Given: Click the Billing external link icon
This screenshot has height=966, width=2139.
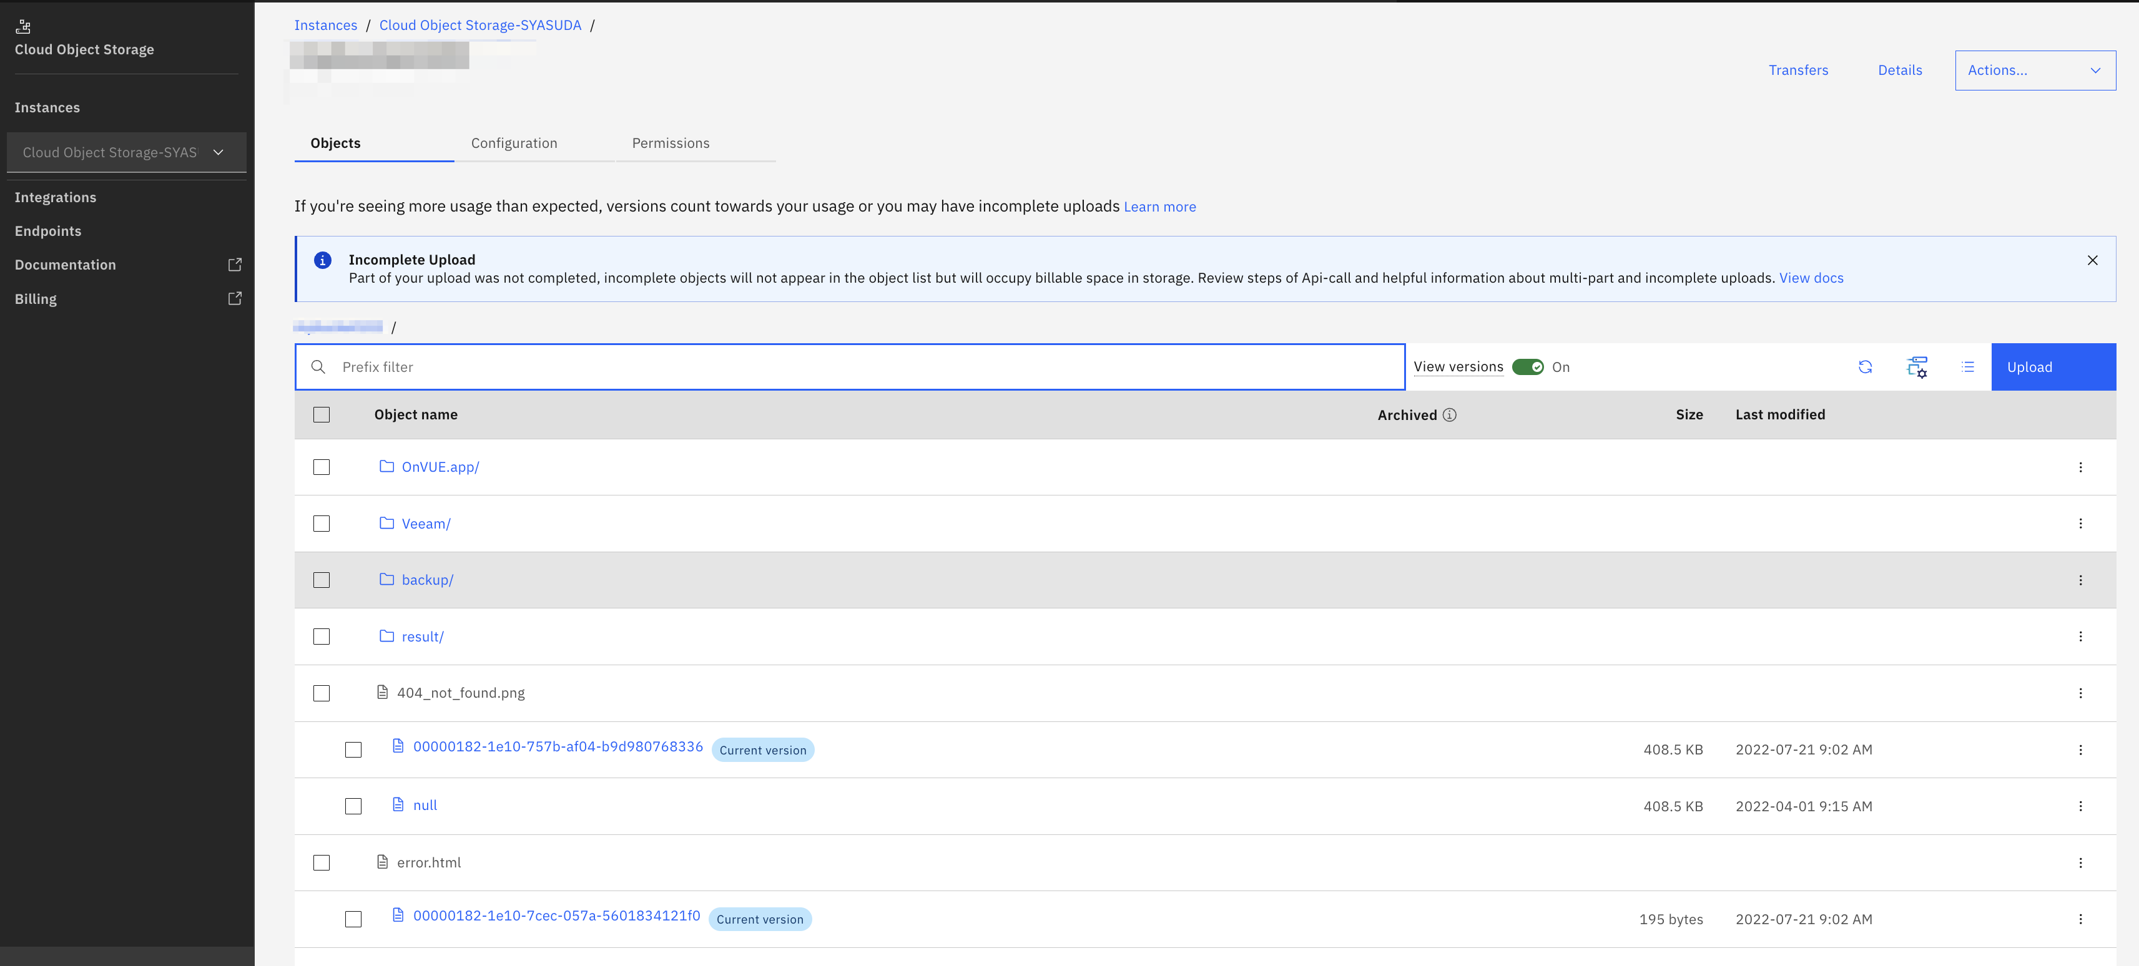Looking at the screenshot, I should [x=235, y=299].
